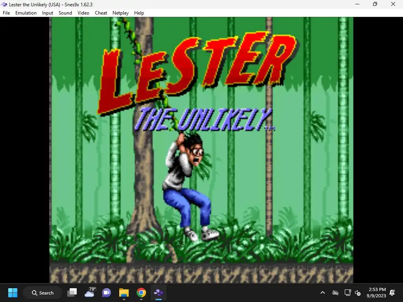This screenshot has height=302, width=403.
Task: Open the Help menu
Action: click(x=139, y=13)
